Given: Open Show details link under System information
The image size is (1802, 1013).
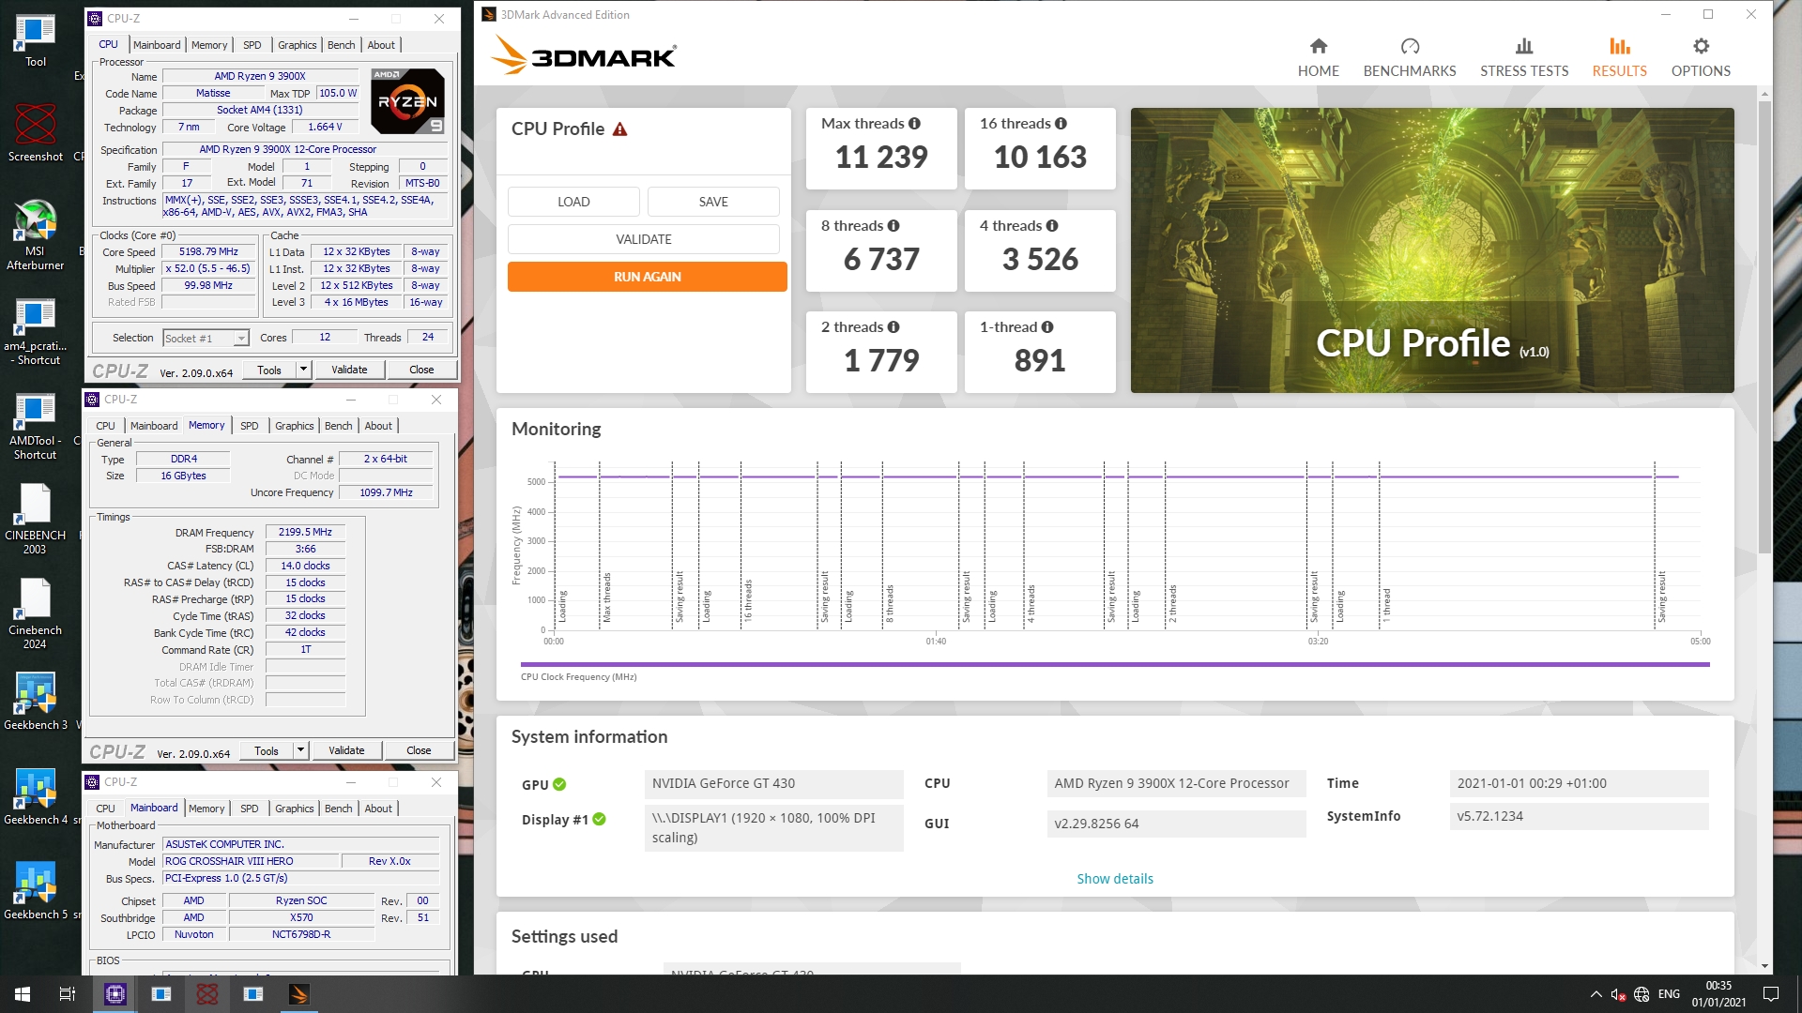Looking at the screenshot, I should (1115, 879).
